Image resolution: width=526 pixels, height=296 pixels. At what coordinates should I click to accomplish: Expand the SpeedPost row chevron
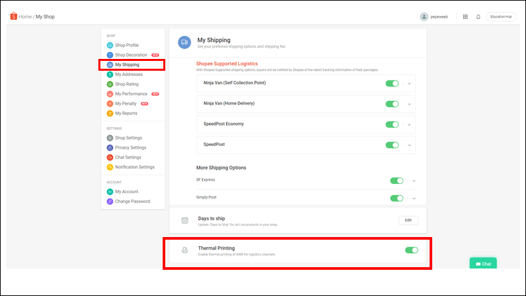[410, 145]
